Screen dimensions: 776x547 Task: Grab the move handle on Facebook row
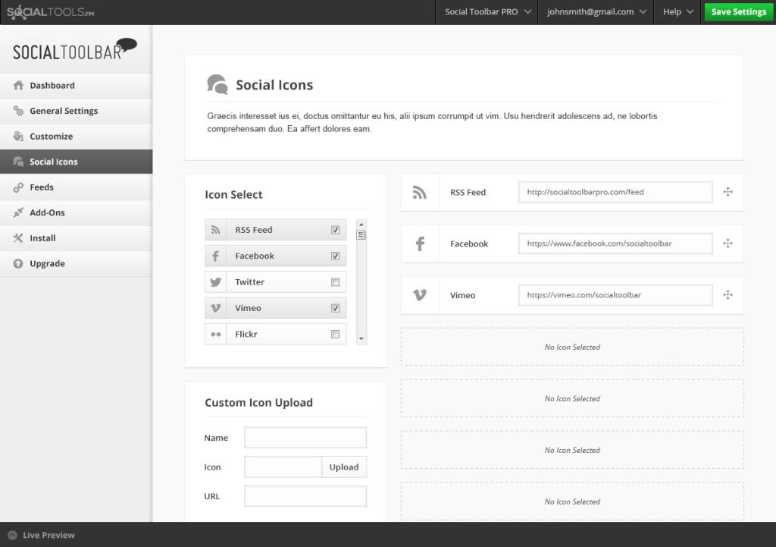[727, 244]
